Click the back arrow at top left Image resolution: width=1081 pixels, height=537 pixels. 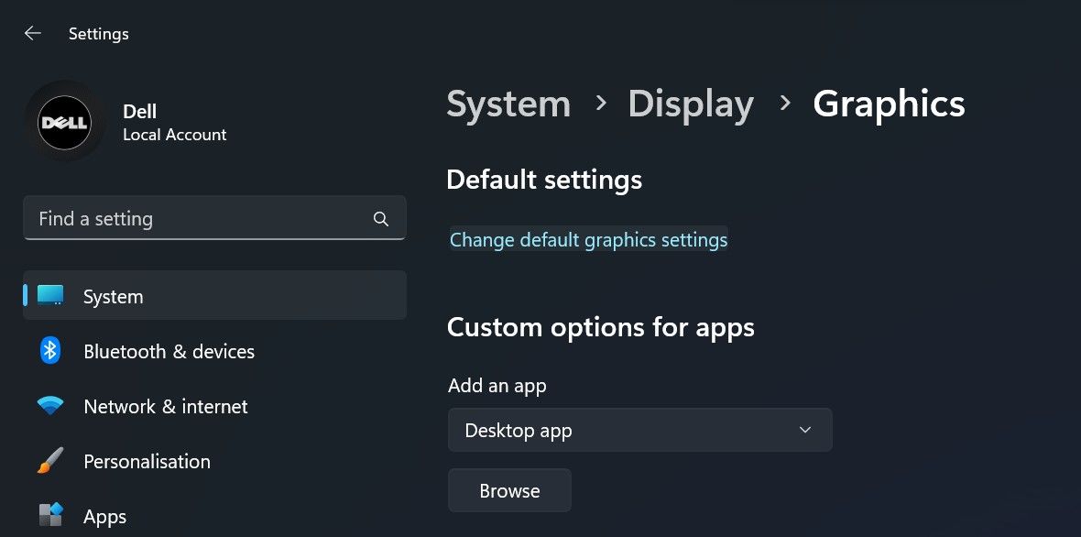coord(32,32)
